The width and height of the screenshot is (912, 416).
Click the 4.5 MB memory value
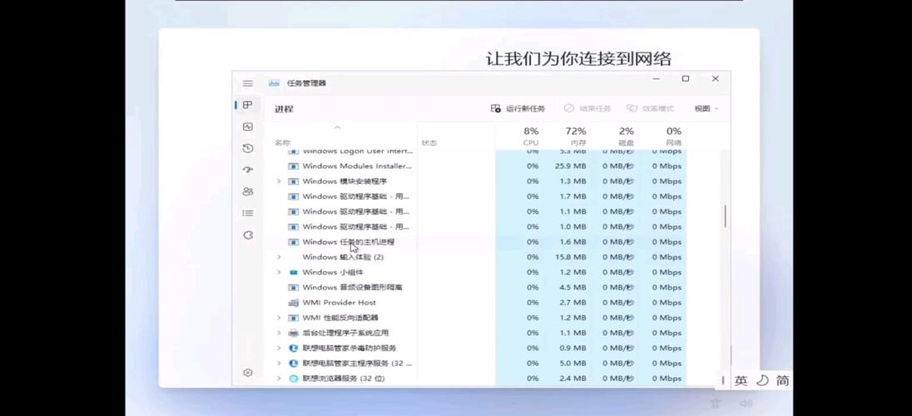click(572, 287)
